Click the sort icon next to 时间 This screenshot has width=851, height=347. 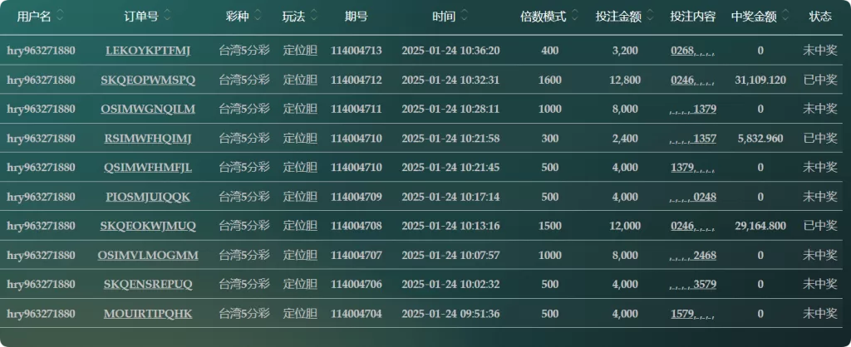465,17
